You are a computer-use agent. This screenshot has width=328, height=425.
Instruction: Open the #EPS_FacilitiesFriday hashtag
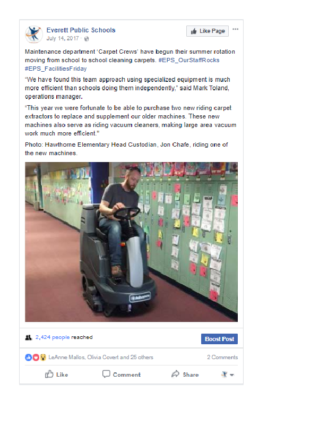pyautogui.click(x=56, y=69)
